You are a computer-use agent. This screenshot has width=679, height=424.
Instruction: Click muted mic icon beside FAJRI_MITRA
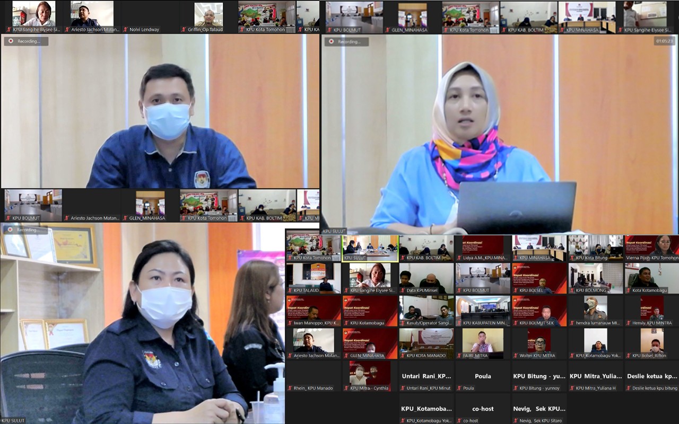459,356
